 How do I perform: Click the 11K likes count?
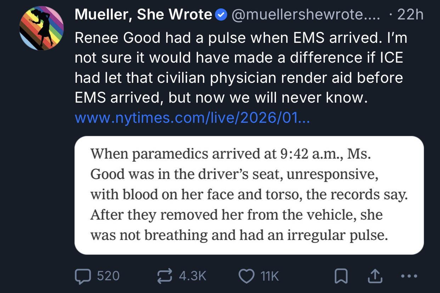[x=270, y=276]
